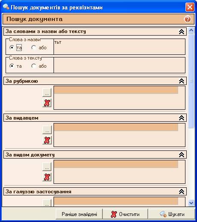Screen dimensions: 197x222
Task: Collapse 'За словами з назви або тексту' section
Action: click(182, 32)
